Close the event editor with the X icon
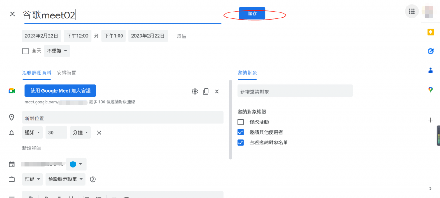This screenshot has width=440, height=198. [x=12, y=14]
